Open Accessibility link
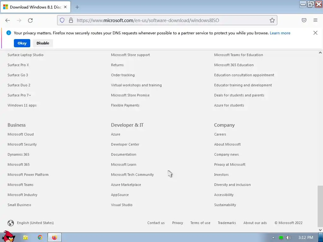 (x=224, y=195)
